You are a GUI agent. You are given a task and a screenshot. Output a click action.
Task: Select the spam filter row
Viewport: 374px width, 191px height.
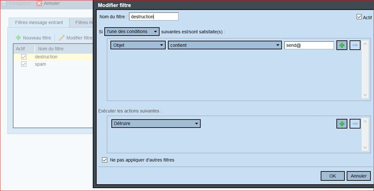point(53,64)
